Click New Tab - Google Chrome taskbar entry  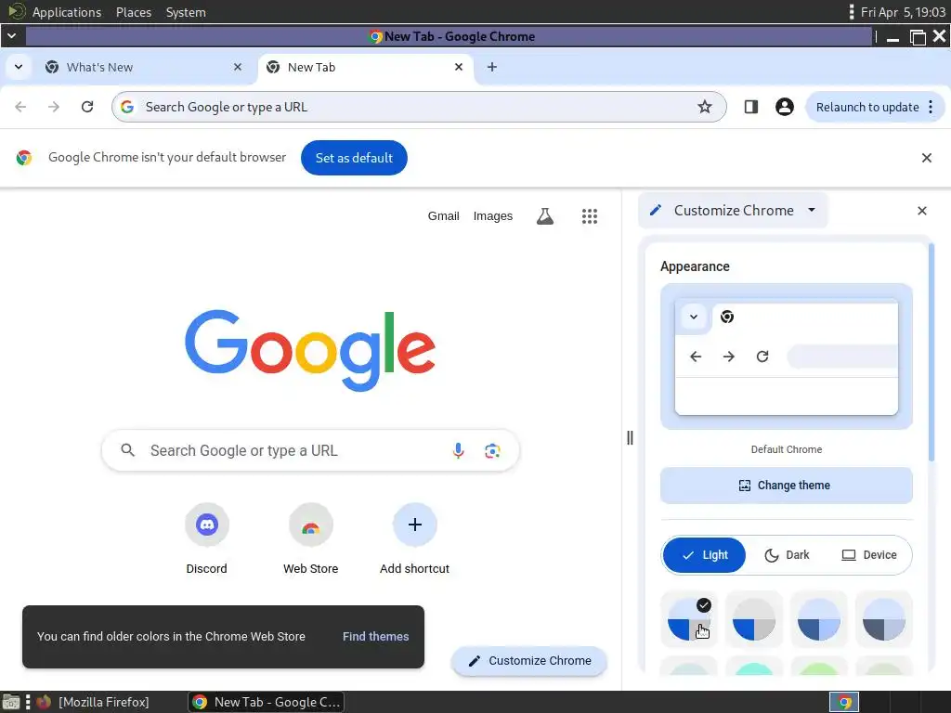pyautogui.click(x=267, y=702)
